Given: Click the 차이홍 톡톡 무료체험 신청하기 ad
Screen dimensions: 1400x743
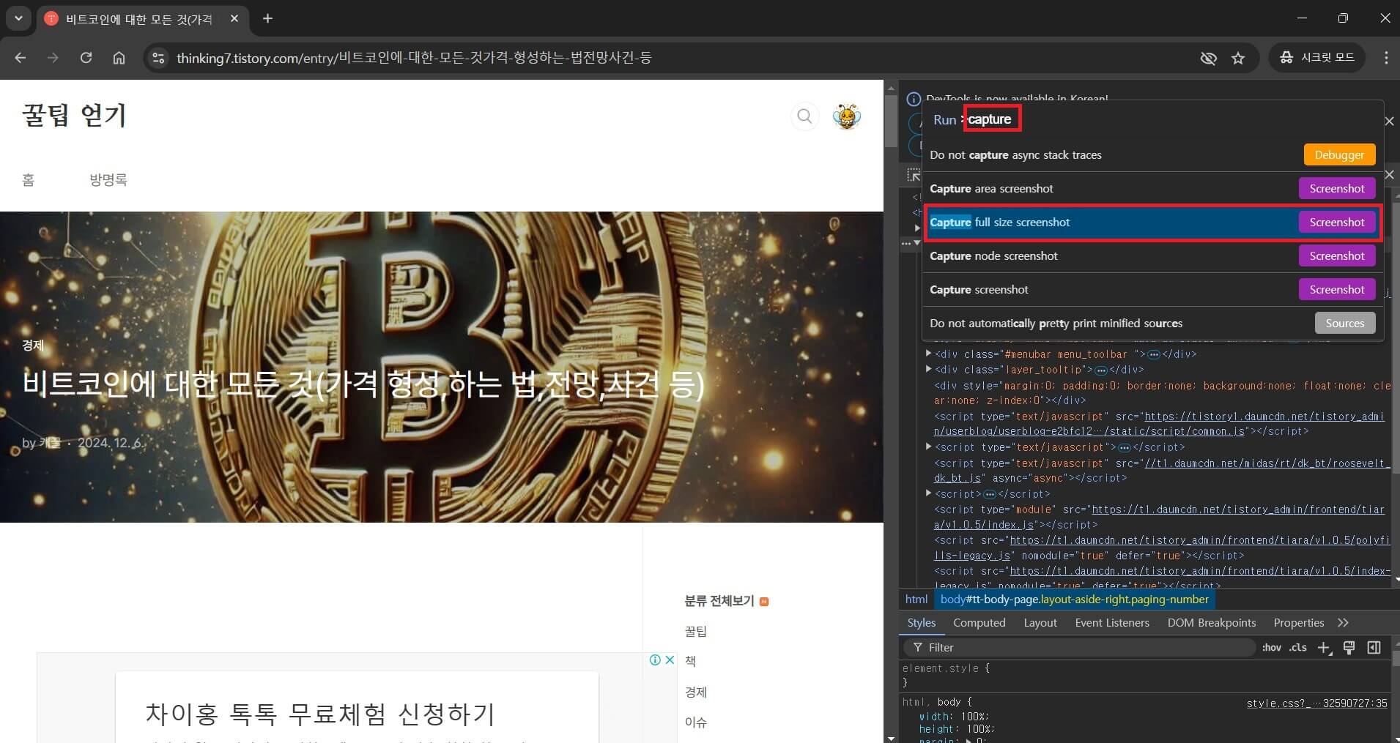Looking at the screenshot, I should [x=320, y=714].
